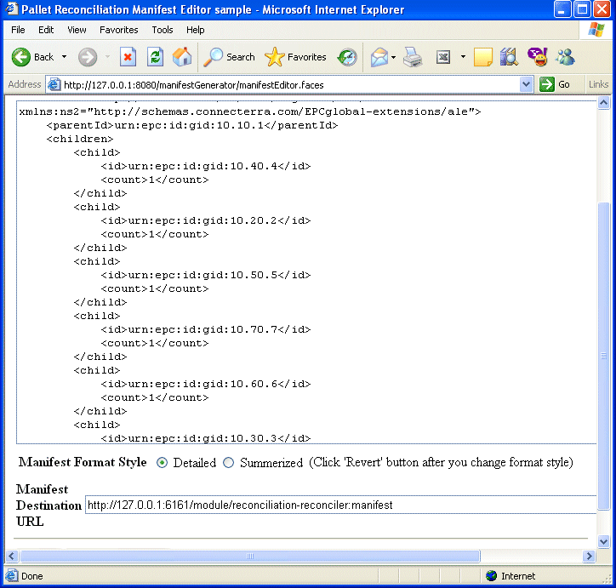This screenshot has width=616, height=588.
Task: Click the horizontal scroll left arrow
Action: pyautogui.click(x=11, y=556)
